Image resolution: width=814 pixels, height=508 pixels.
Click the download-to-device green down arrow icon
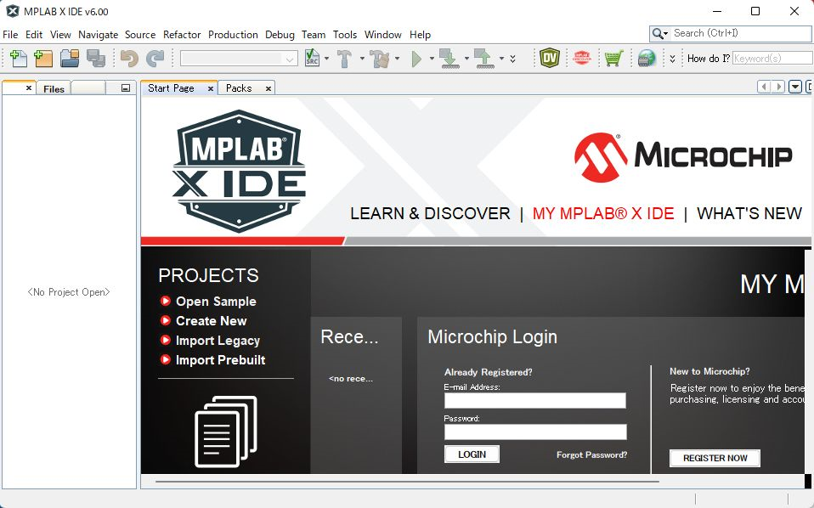(449, 59)
